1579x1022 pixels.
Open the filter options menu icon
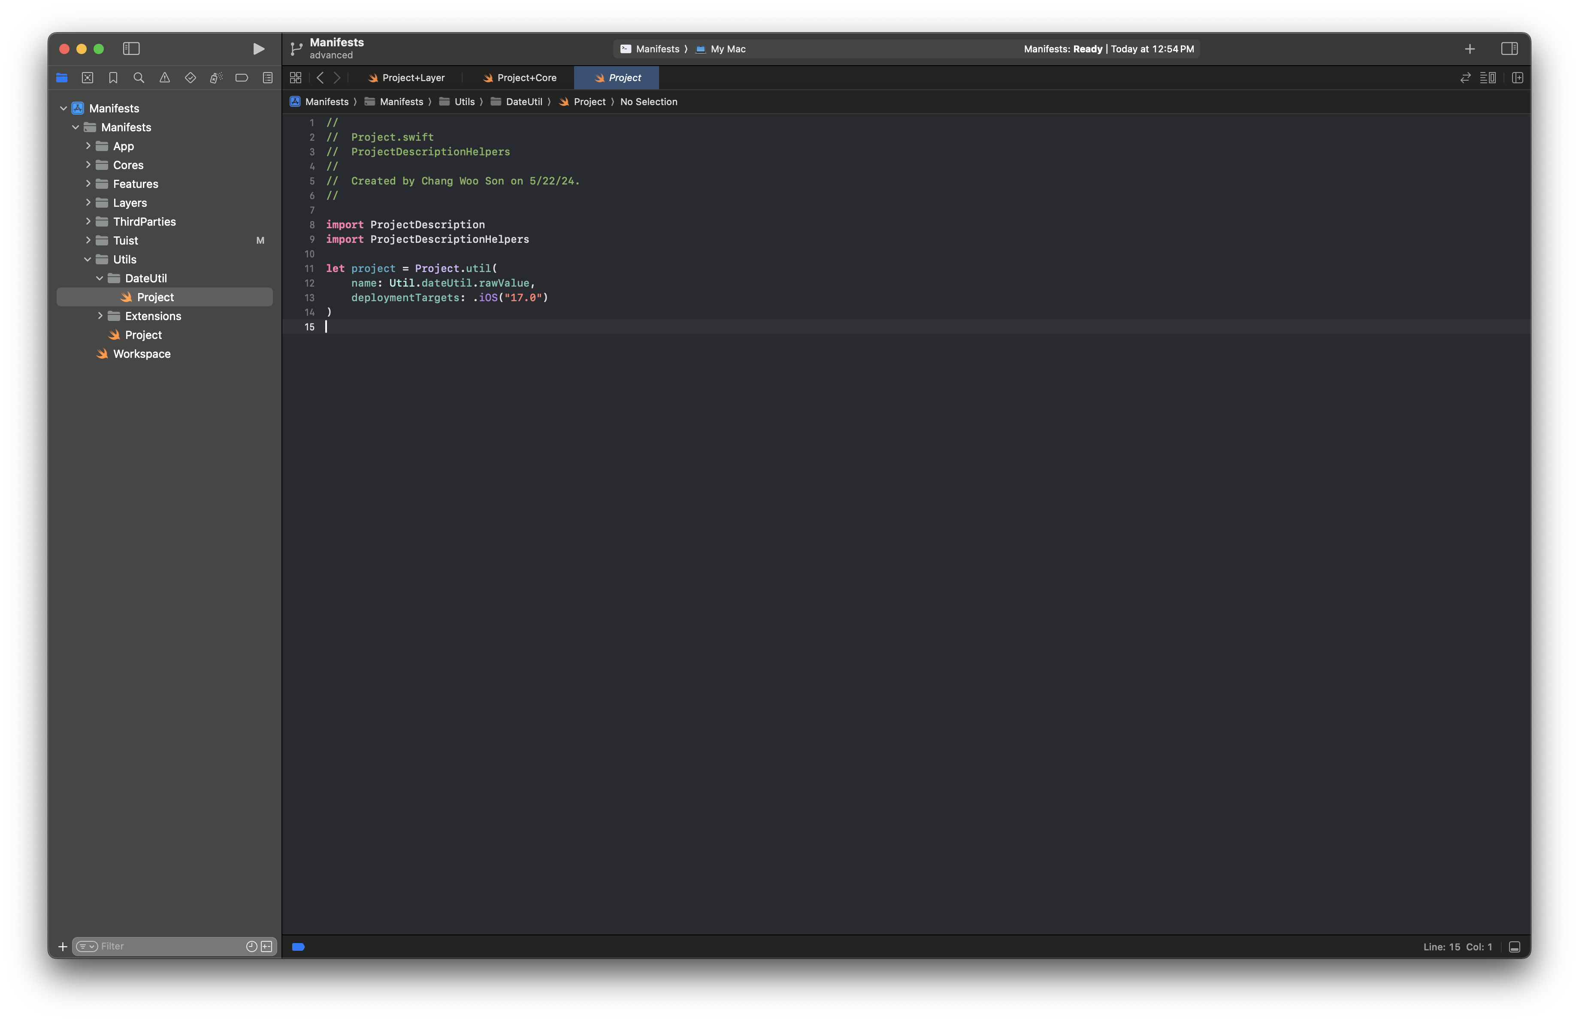coord(87,946)
